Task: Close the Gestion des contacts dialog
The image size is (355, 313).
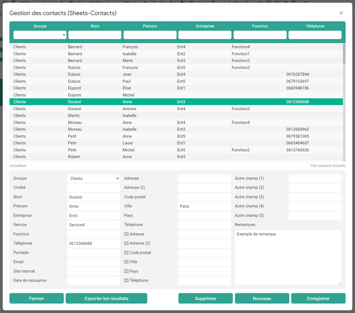Action: [341, 13]
